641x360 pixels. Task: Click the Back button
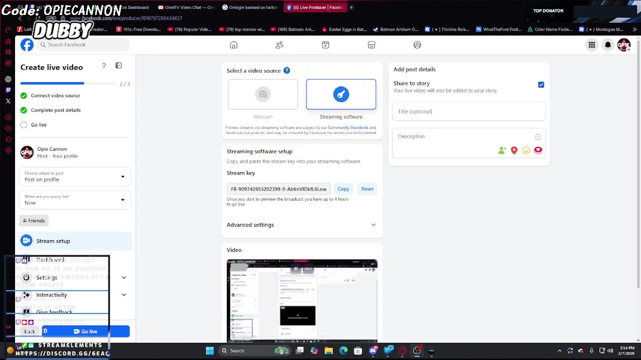pyautogui.click(x=30, y=331)
